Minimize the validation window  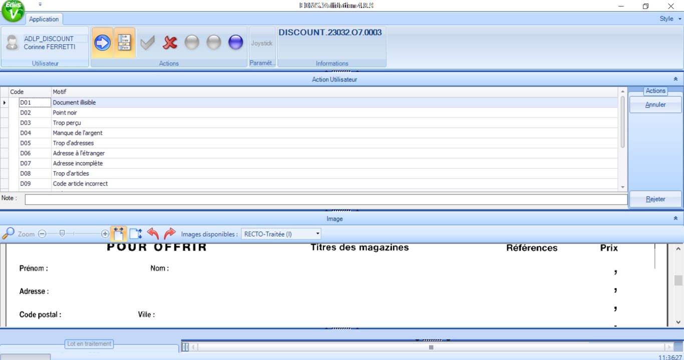tap(621, 6)
